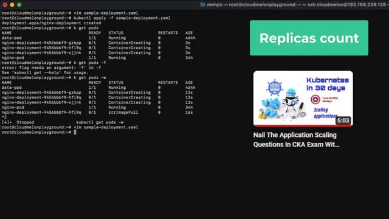Image resolution: width=389 pixels, height=219 pixels.
Task: Click the last 'vim sample-deployment.yaml' command
Action: [106, 127]
